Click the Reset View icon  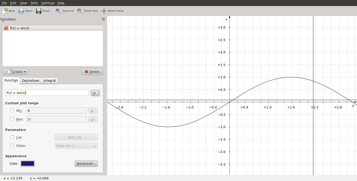[104, 11]
